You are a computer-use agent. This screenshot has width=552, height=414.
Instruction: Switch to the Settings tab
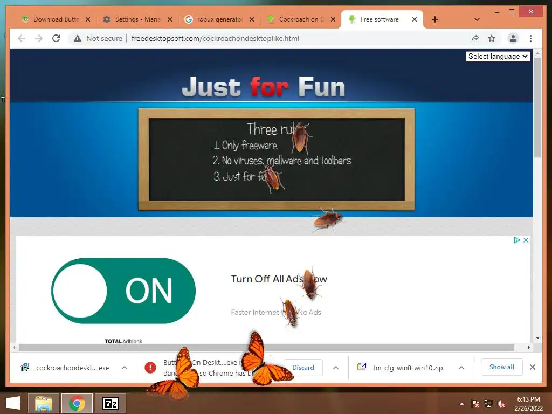click(134, 19)
